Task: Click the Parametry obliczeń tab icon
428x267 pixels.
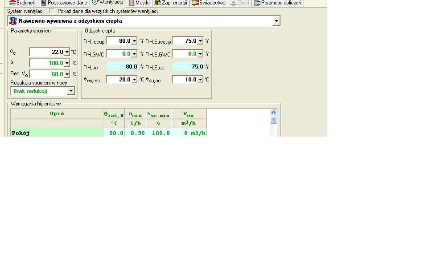Action: pyautogui.click(x=257, y=3)
